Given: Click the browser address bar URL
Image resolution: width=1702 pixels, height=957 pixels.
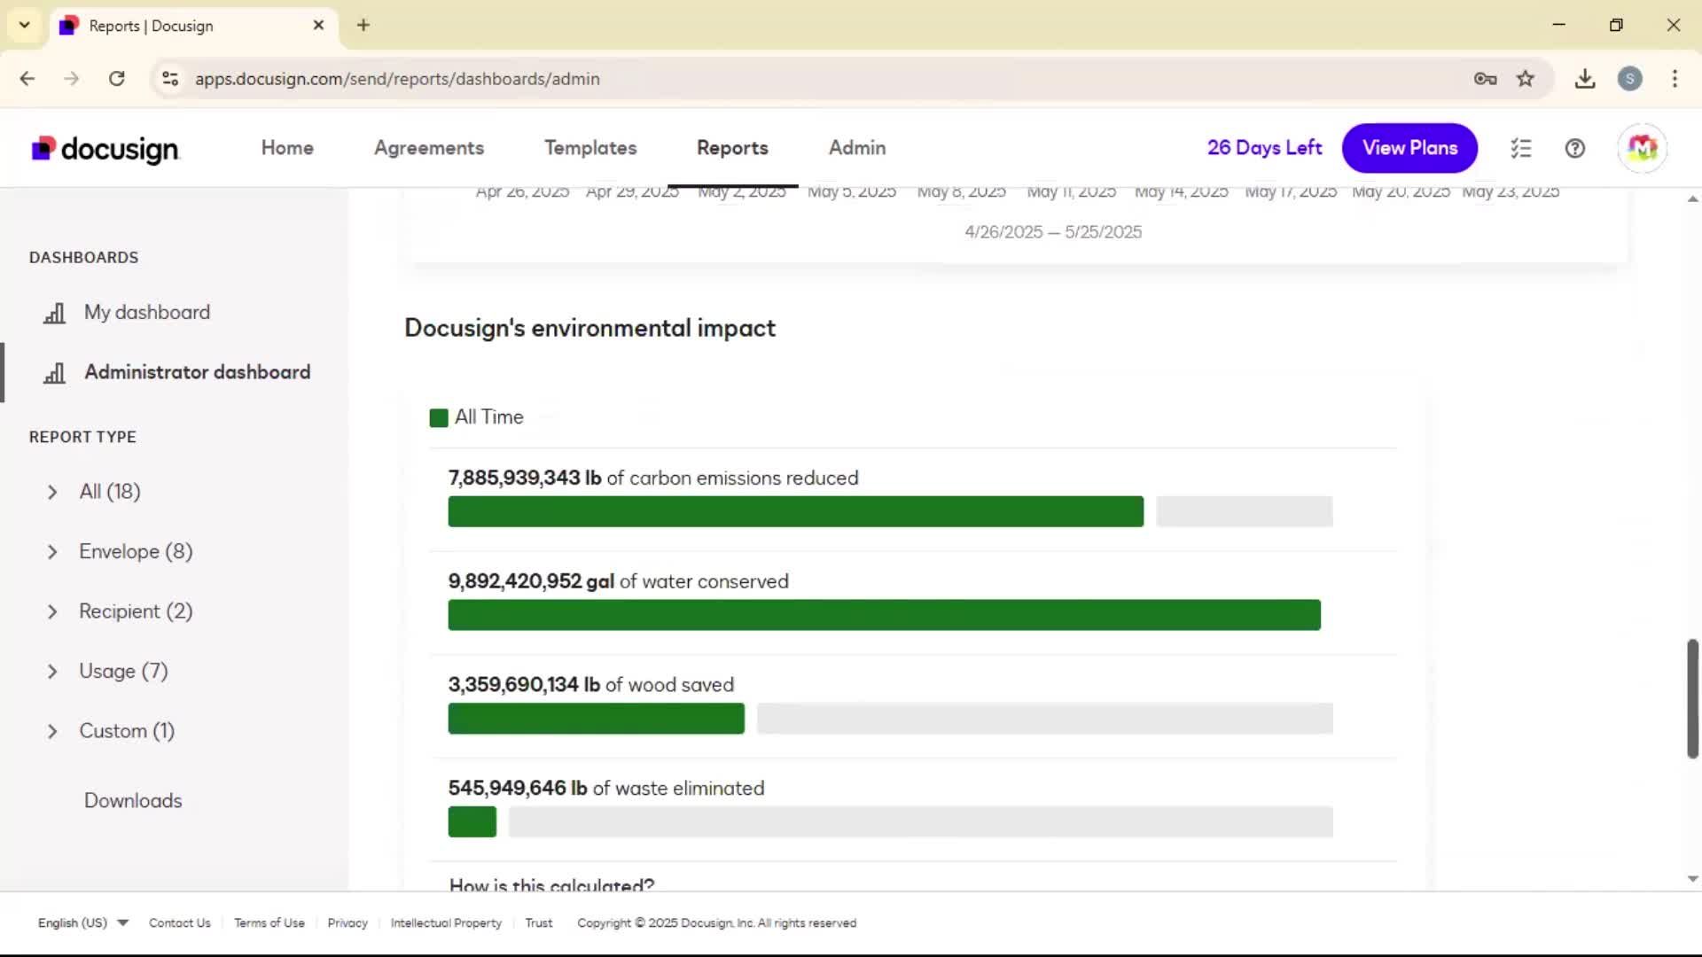Looking at the screenshot, I should pyautogui.click(x=397, y=79).
